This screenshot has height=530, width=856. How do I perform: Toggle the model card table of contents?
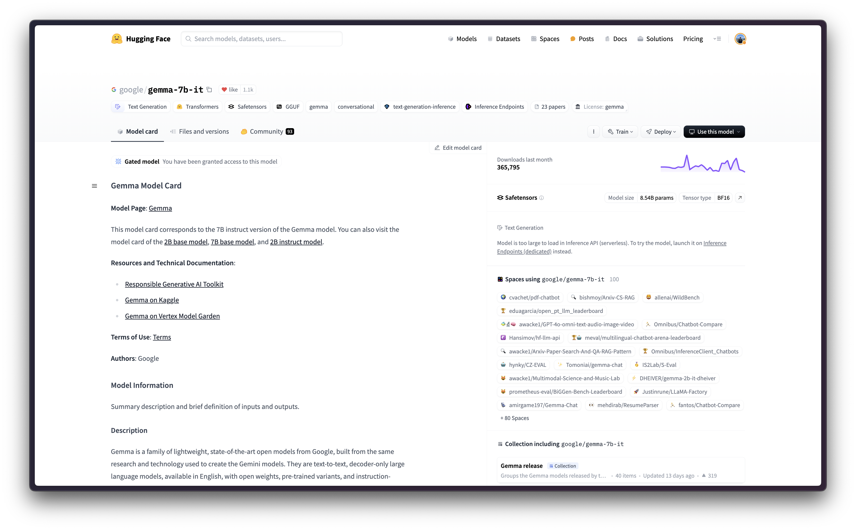tap(95, 186)
